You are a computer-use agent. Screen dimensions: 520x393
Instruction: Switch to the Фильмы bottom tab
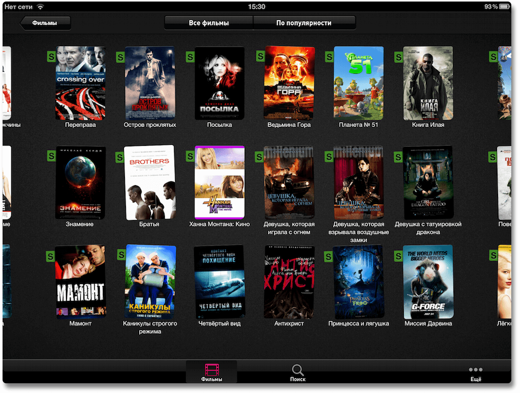click(211, 372)
